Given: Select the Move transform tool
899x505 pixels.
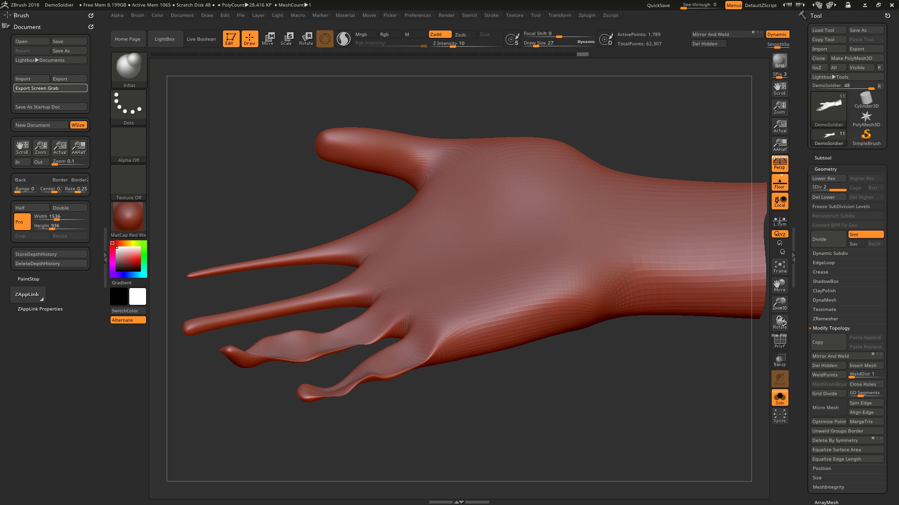Looking at the screenshot, I should point(268,39).
